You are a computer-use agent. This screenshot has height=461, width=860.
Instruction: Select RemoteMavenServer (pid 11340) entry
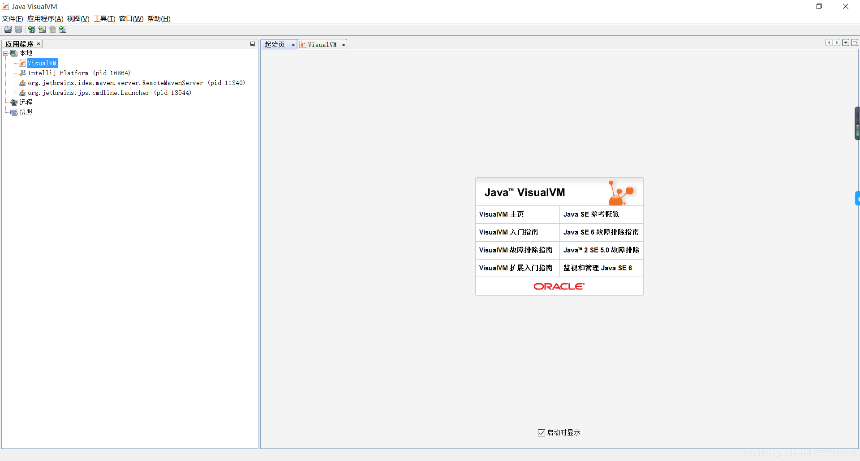pyautogui.click(x=136, y=83)
